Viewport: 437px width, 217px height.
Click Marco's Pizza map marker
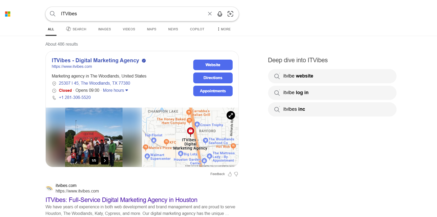click(x=145, y=147)
